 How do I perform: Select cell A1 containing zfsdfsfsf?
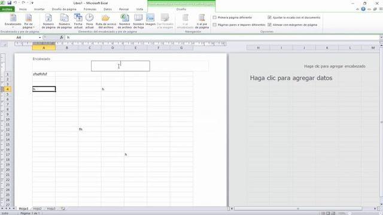44,74
